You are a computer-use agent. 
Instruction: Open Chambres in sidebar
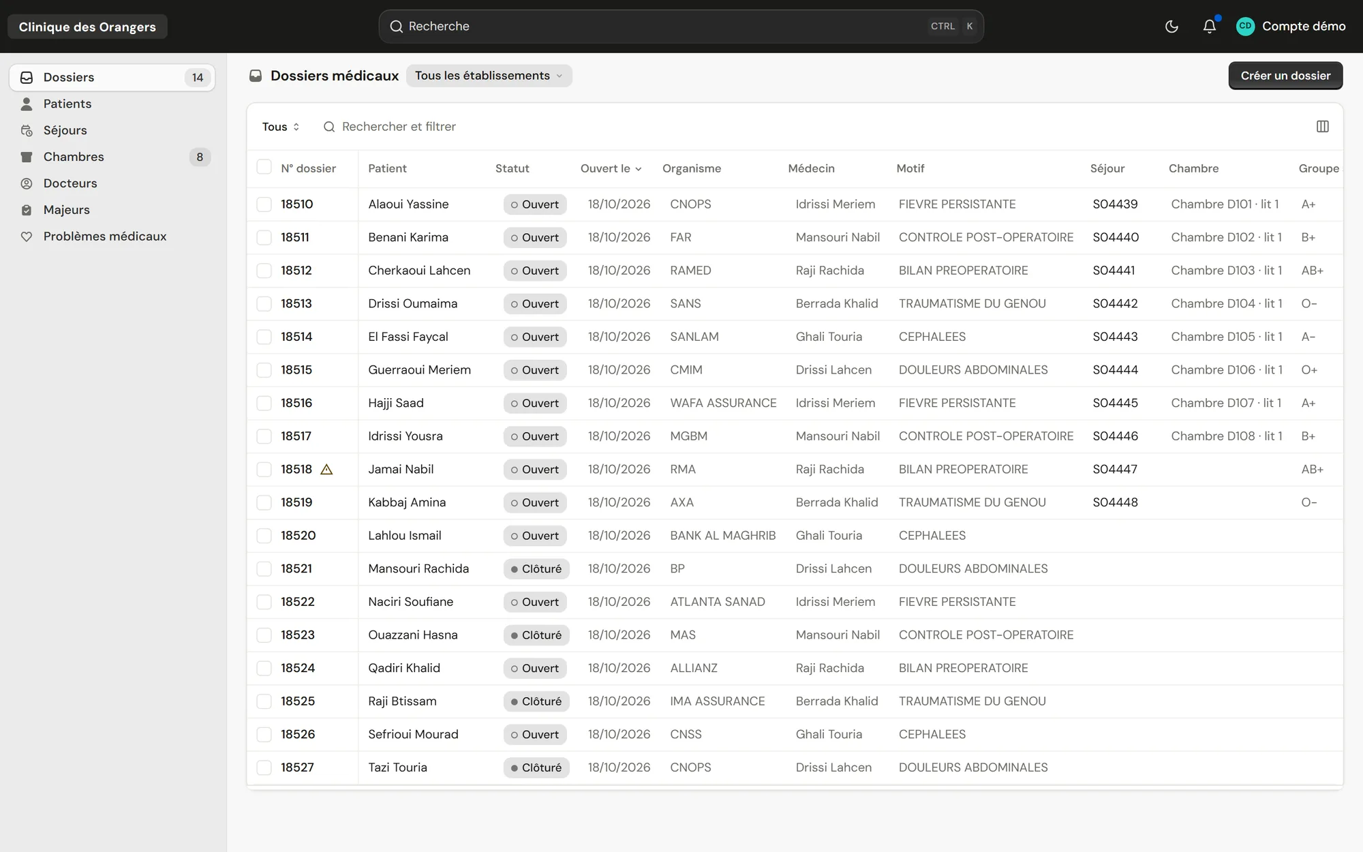point(112,157)
